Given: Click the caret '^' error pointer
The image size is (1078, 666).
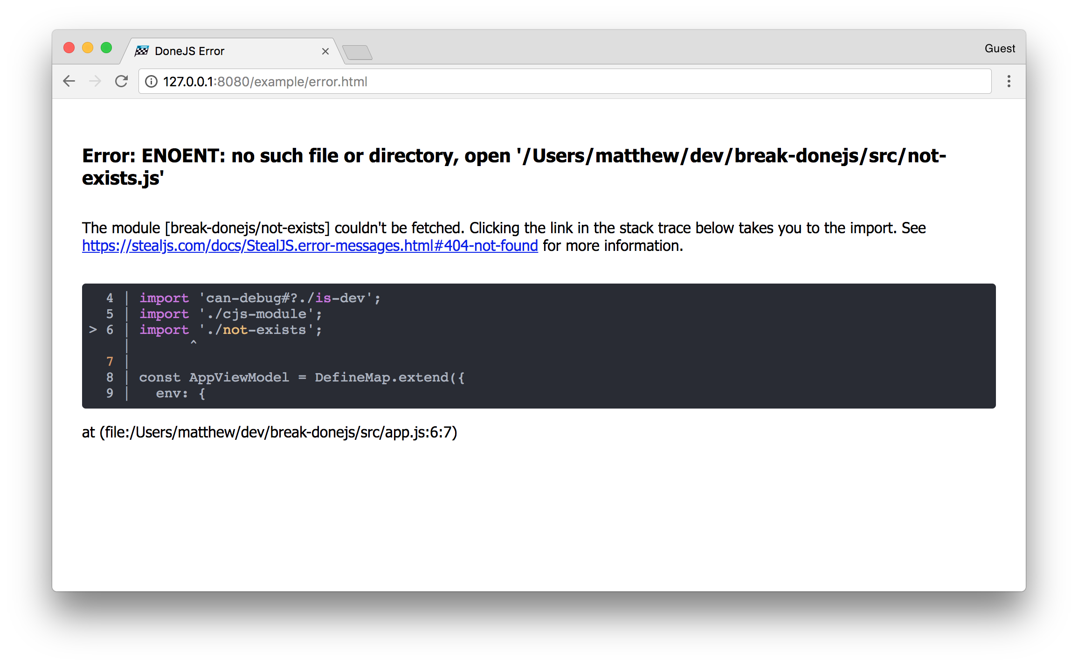Looking at the screenshot, I should 193,343.
